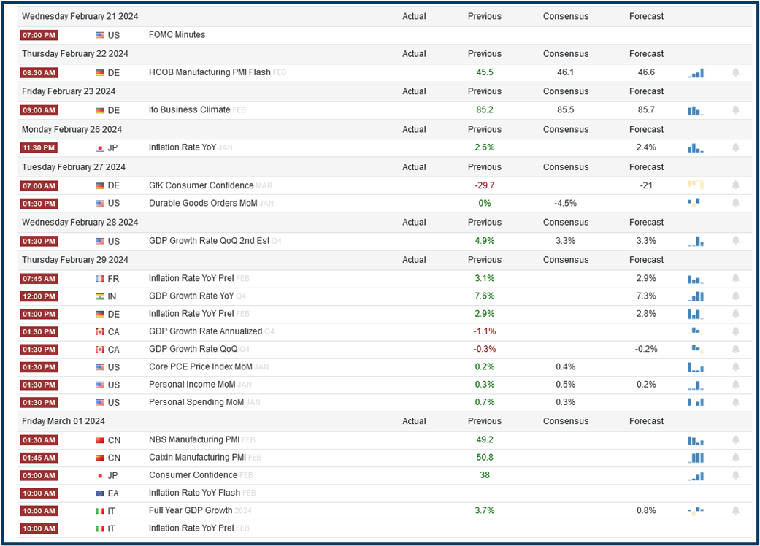Open the Full Year GDP Growth event link

click(191, 510)
